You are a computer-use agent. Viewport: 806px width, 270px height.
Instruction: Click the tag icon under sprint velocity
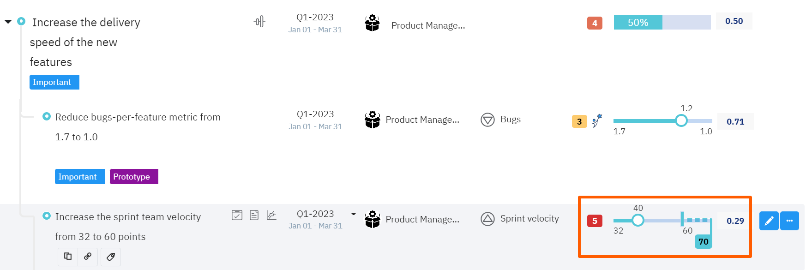(111, 257)
